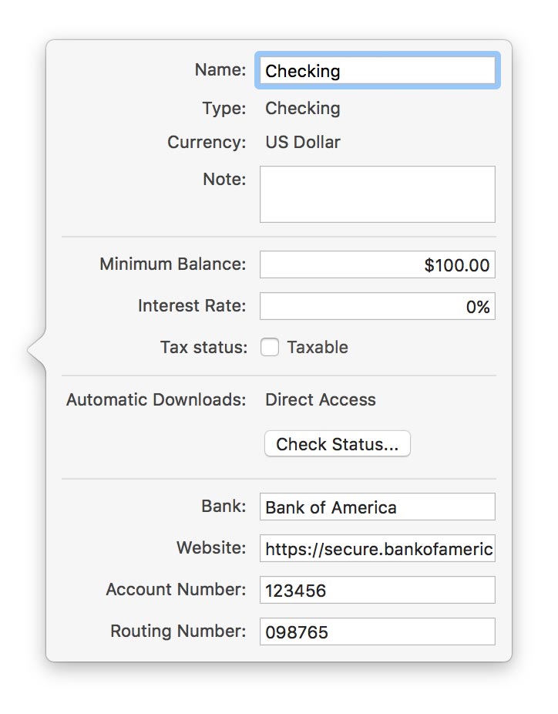Click the US Dollar currency value
Viewport: 558px width, 714px height.
[x=302, y=143]
